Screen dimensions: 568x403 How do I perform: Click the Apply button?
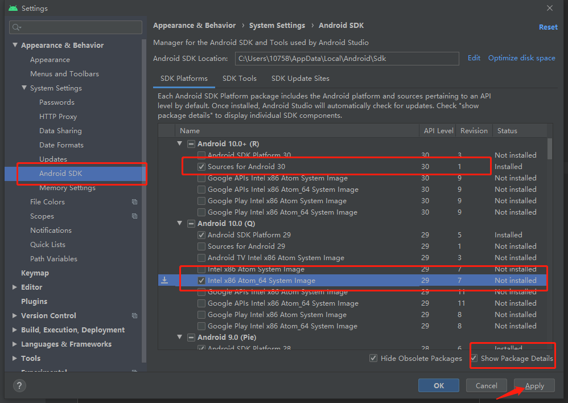click(x=534, y=385)
